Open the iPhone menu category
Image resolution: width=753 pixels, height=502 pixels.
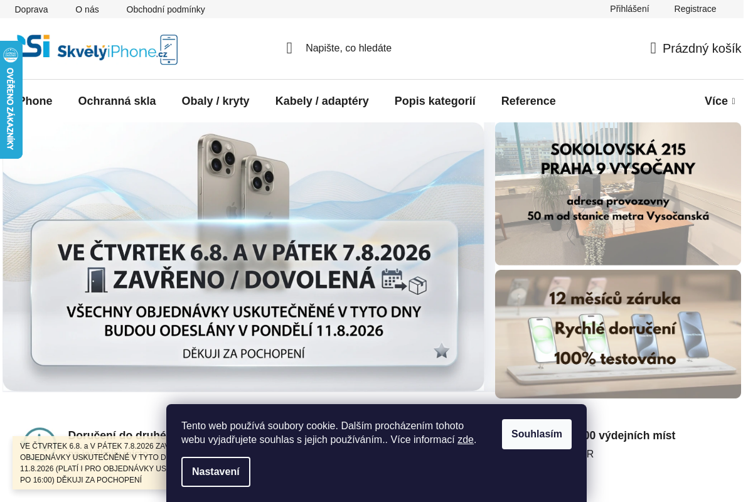(36, 101)
